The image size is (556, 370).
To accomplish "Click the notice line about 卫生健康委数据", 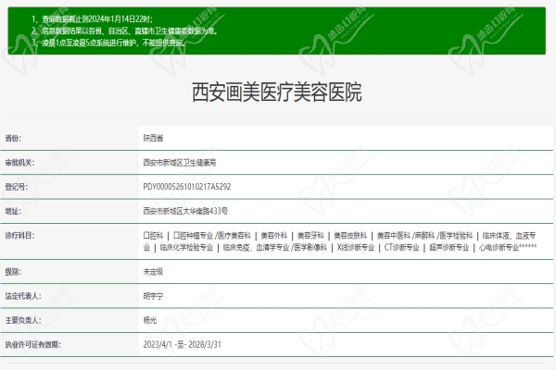I will coord(124,31).
